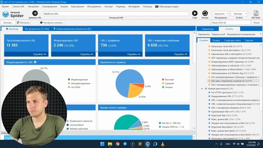Open File Explorer from taskbar
Image resolution: width=263 pixels, height=148 pixels.
point(110,144)
